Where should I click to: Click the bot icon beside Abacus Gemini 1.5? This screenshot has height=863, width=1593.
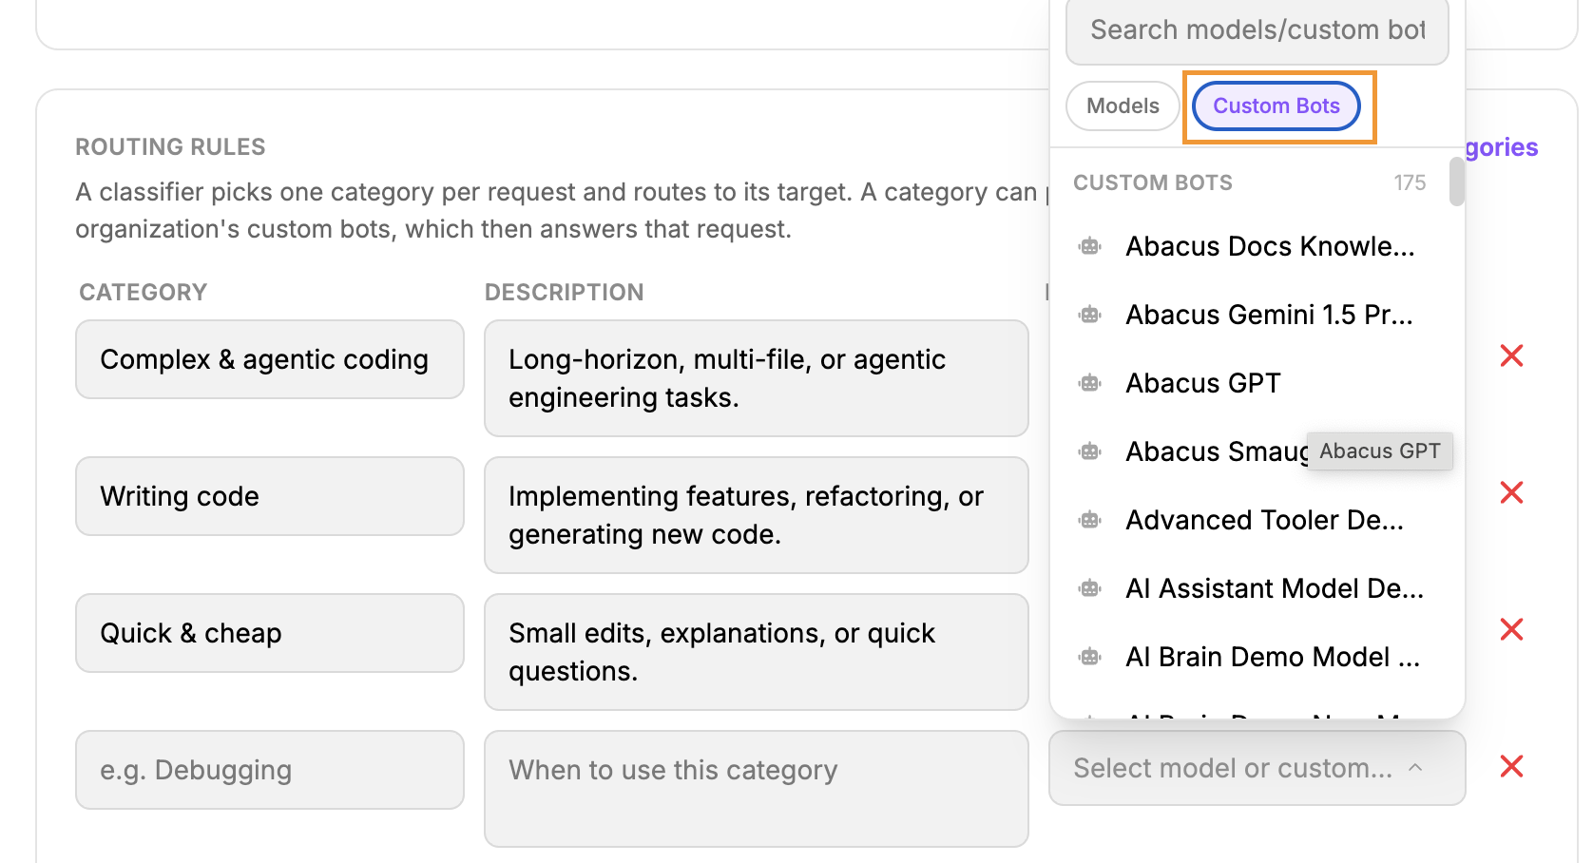tap(1090, 316)
